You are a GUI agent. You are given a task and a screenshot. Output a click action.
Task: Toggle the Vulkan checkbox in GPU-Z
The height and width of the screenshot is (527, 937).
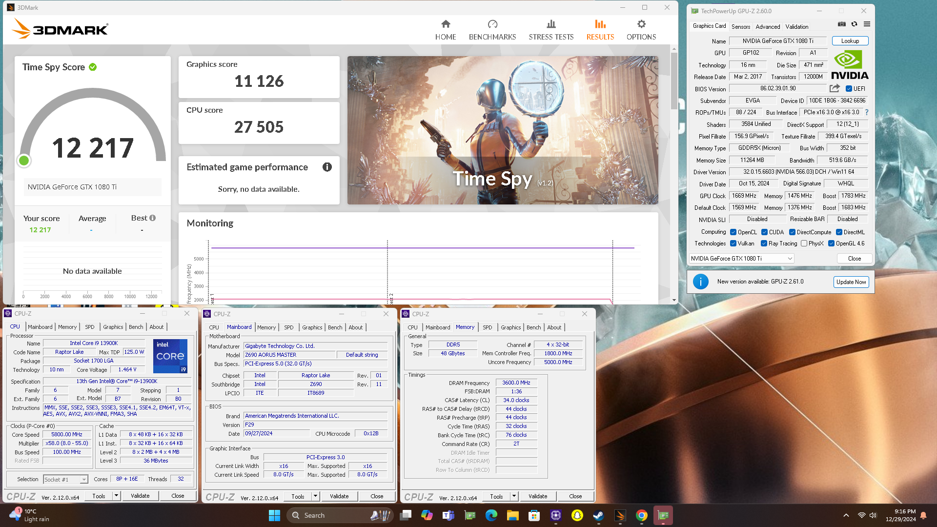click(733, 243)
